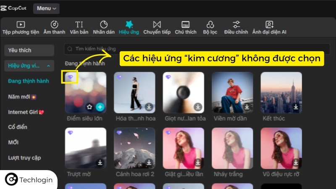Open the Nhãn dán stickers panel

point(104,27)
